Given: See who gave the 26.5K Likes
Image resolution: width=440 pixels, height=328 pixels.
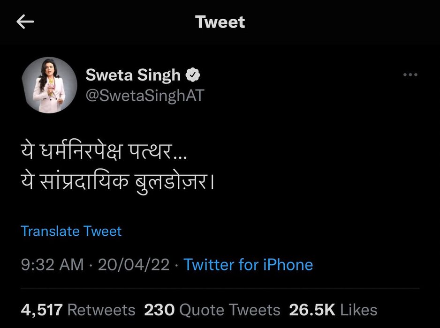Looking at the screenshot, I should pyautogui.click(x=333, y=310).
